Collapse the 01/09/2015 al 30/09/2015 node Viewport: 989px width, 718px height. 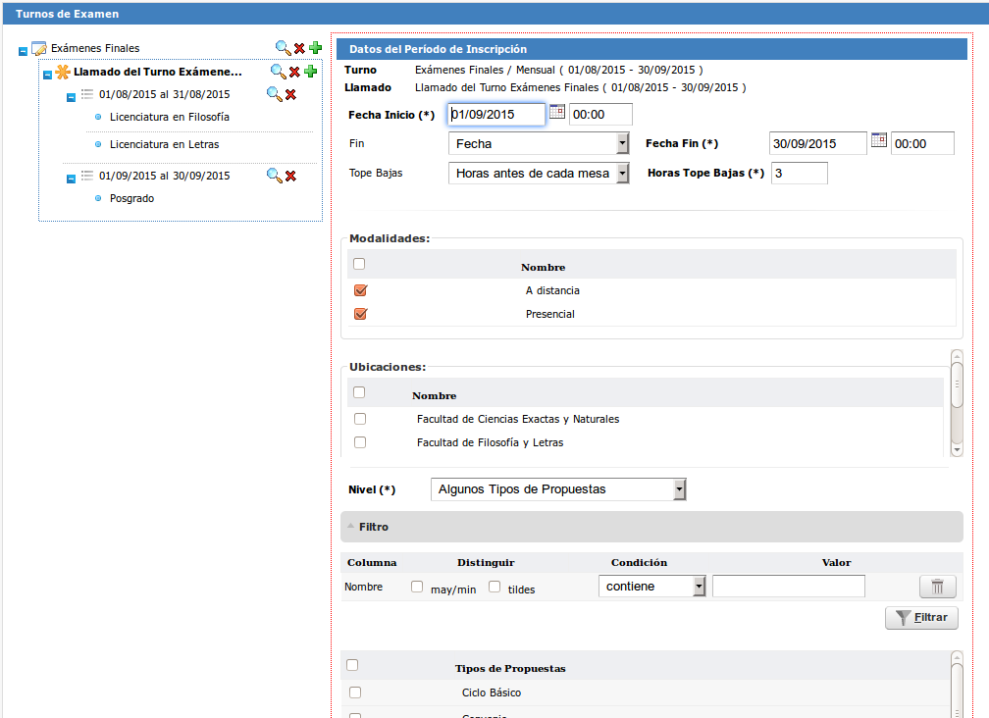(x=72, y=179)
